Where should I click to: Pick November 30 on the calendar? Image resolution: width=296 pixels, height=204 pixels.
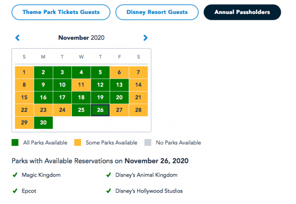pos(43,123)
